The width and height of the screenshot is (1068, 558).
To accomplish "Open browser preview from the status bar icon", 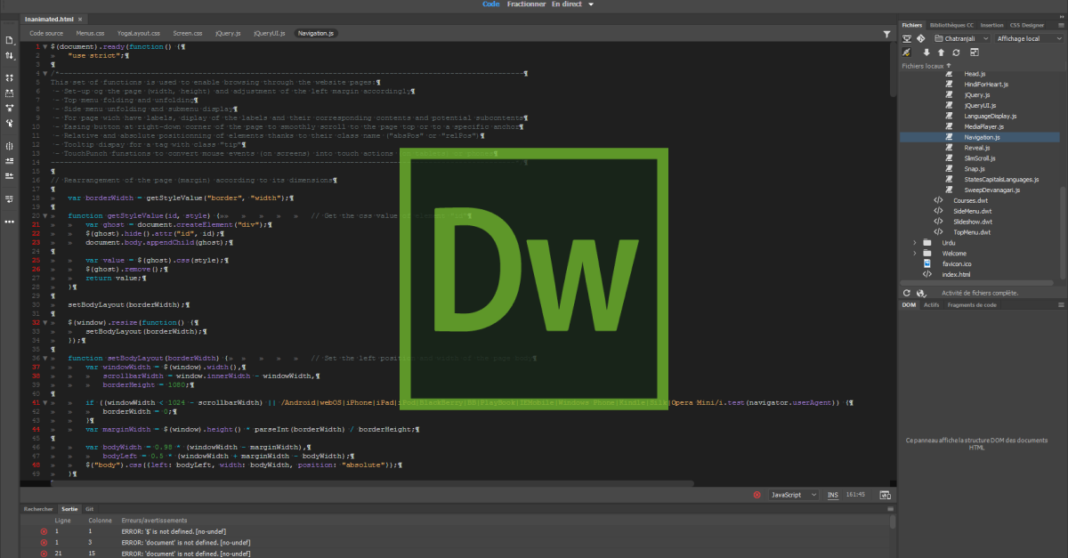I will coord(885,495).
